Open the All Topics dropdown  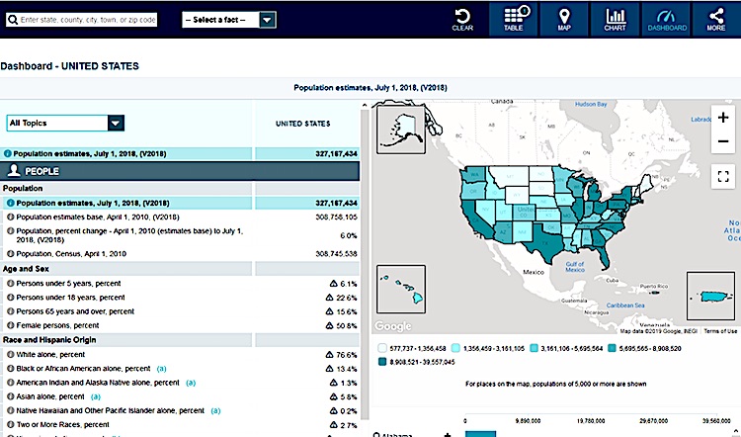pos(65,123)
